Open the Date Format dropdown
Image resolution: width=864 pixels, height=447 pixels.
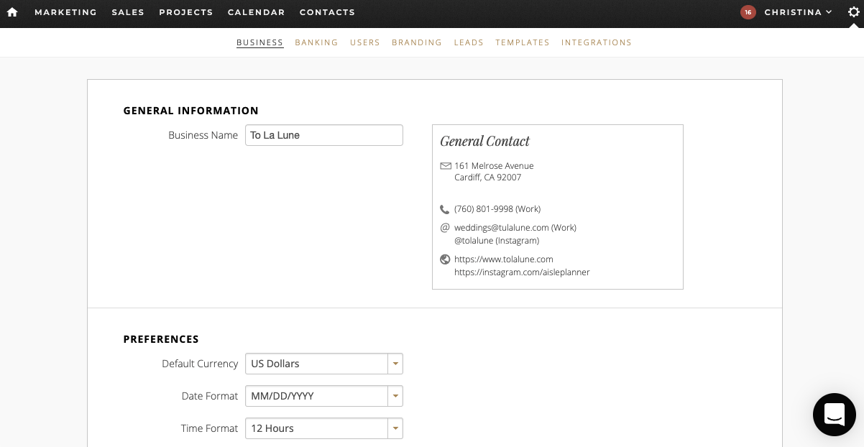pyautogui.click(x=395, y=396)
